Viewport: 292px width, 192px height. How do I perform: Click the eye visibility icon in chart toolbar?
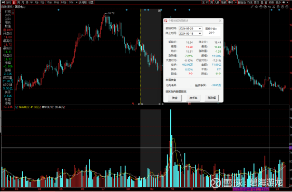[257, 7]
